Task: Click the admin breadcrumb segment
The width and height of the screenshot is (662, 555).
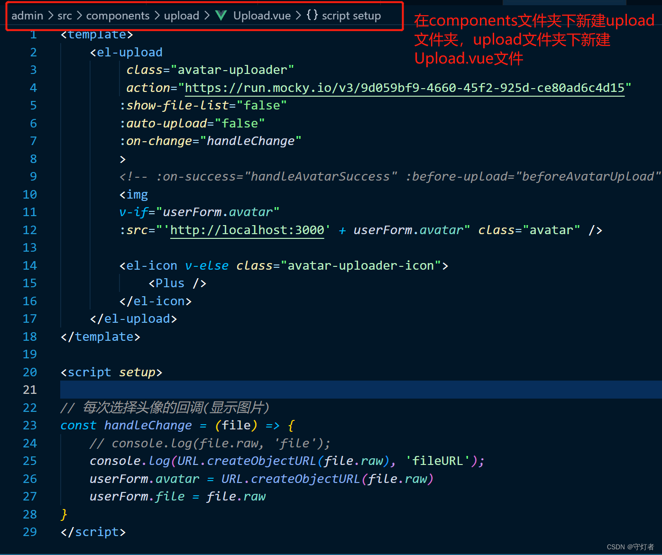Action: tap(28, 16)
